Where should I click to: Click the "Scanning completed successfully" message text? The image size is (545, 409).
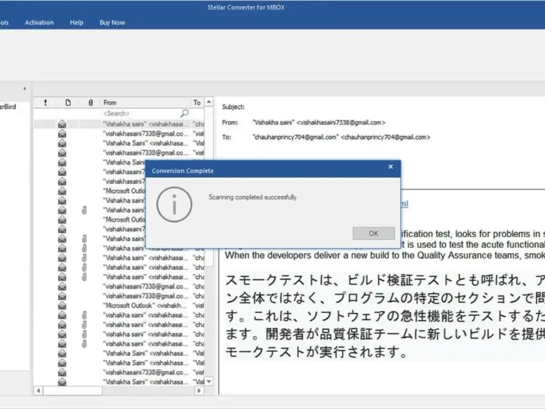click(x=253, y=197)
